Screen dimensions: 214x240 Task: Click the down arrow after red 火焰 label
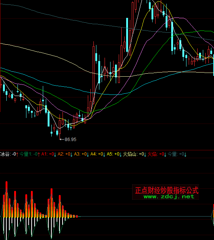click(165, 154)
